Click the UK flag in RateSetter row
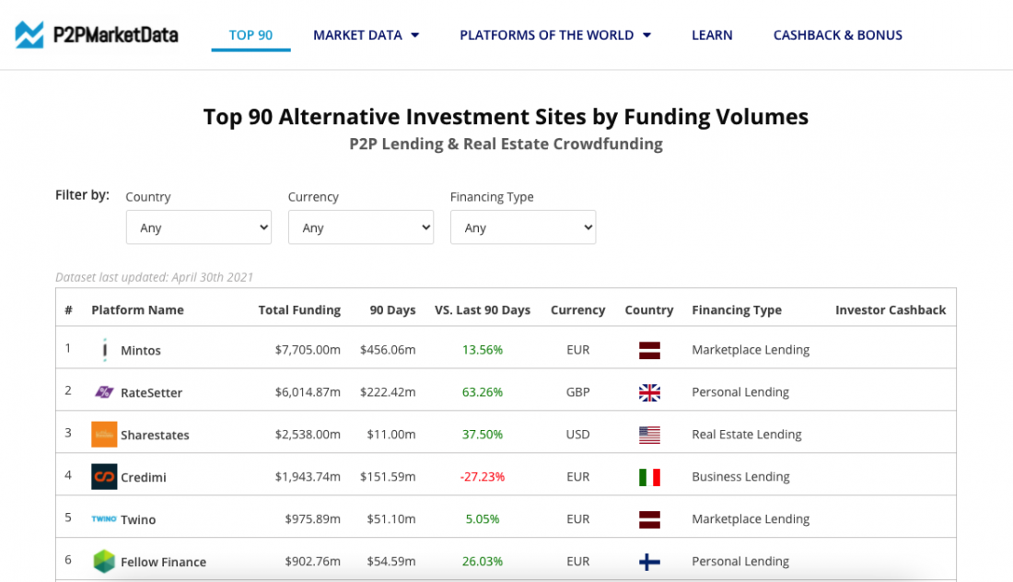The height and width of the screenshot is (582, 1013). 649,392
